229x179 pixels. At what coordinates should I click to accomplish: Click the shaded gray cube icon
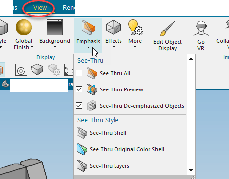[37, 69]
